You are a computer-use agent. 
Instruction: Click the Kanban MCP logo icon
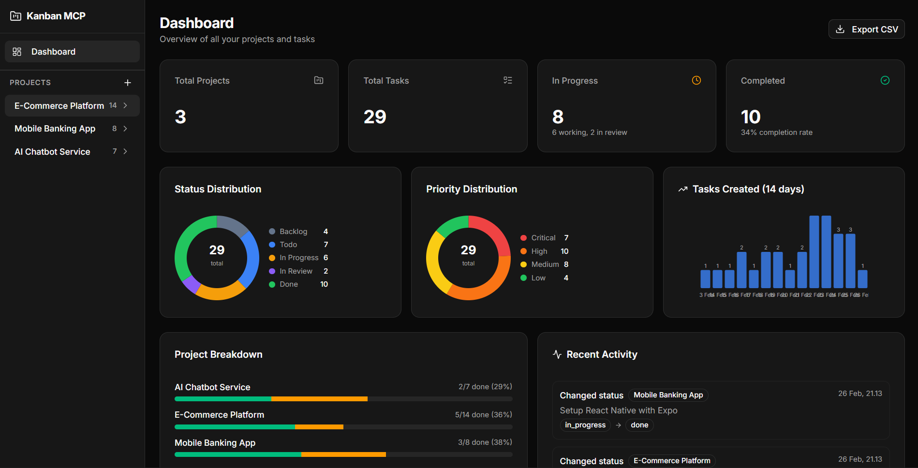(15, 16)
